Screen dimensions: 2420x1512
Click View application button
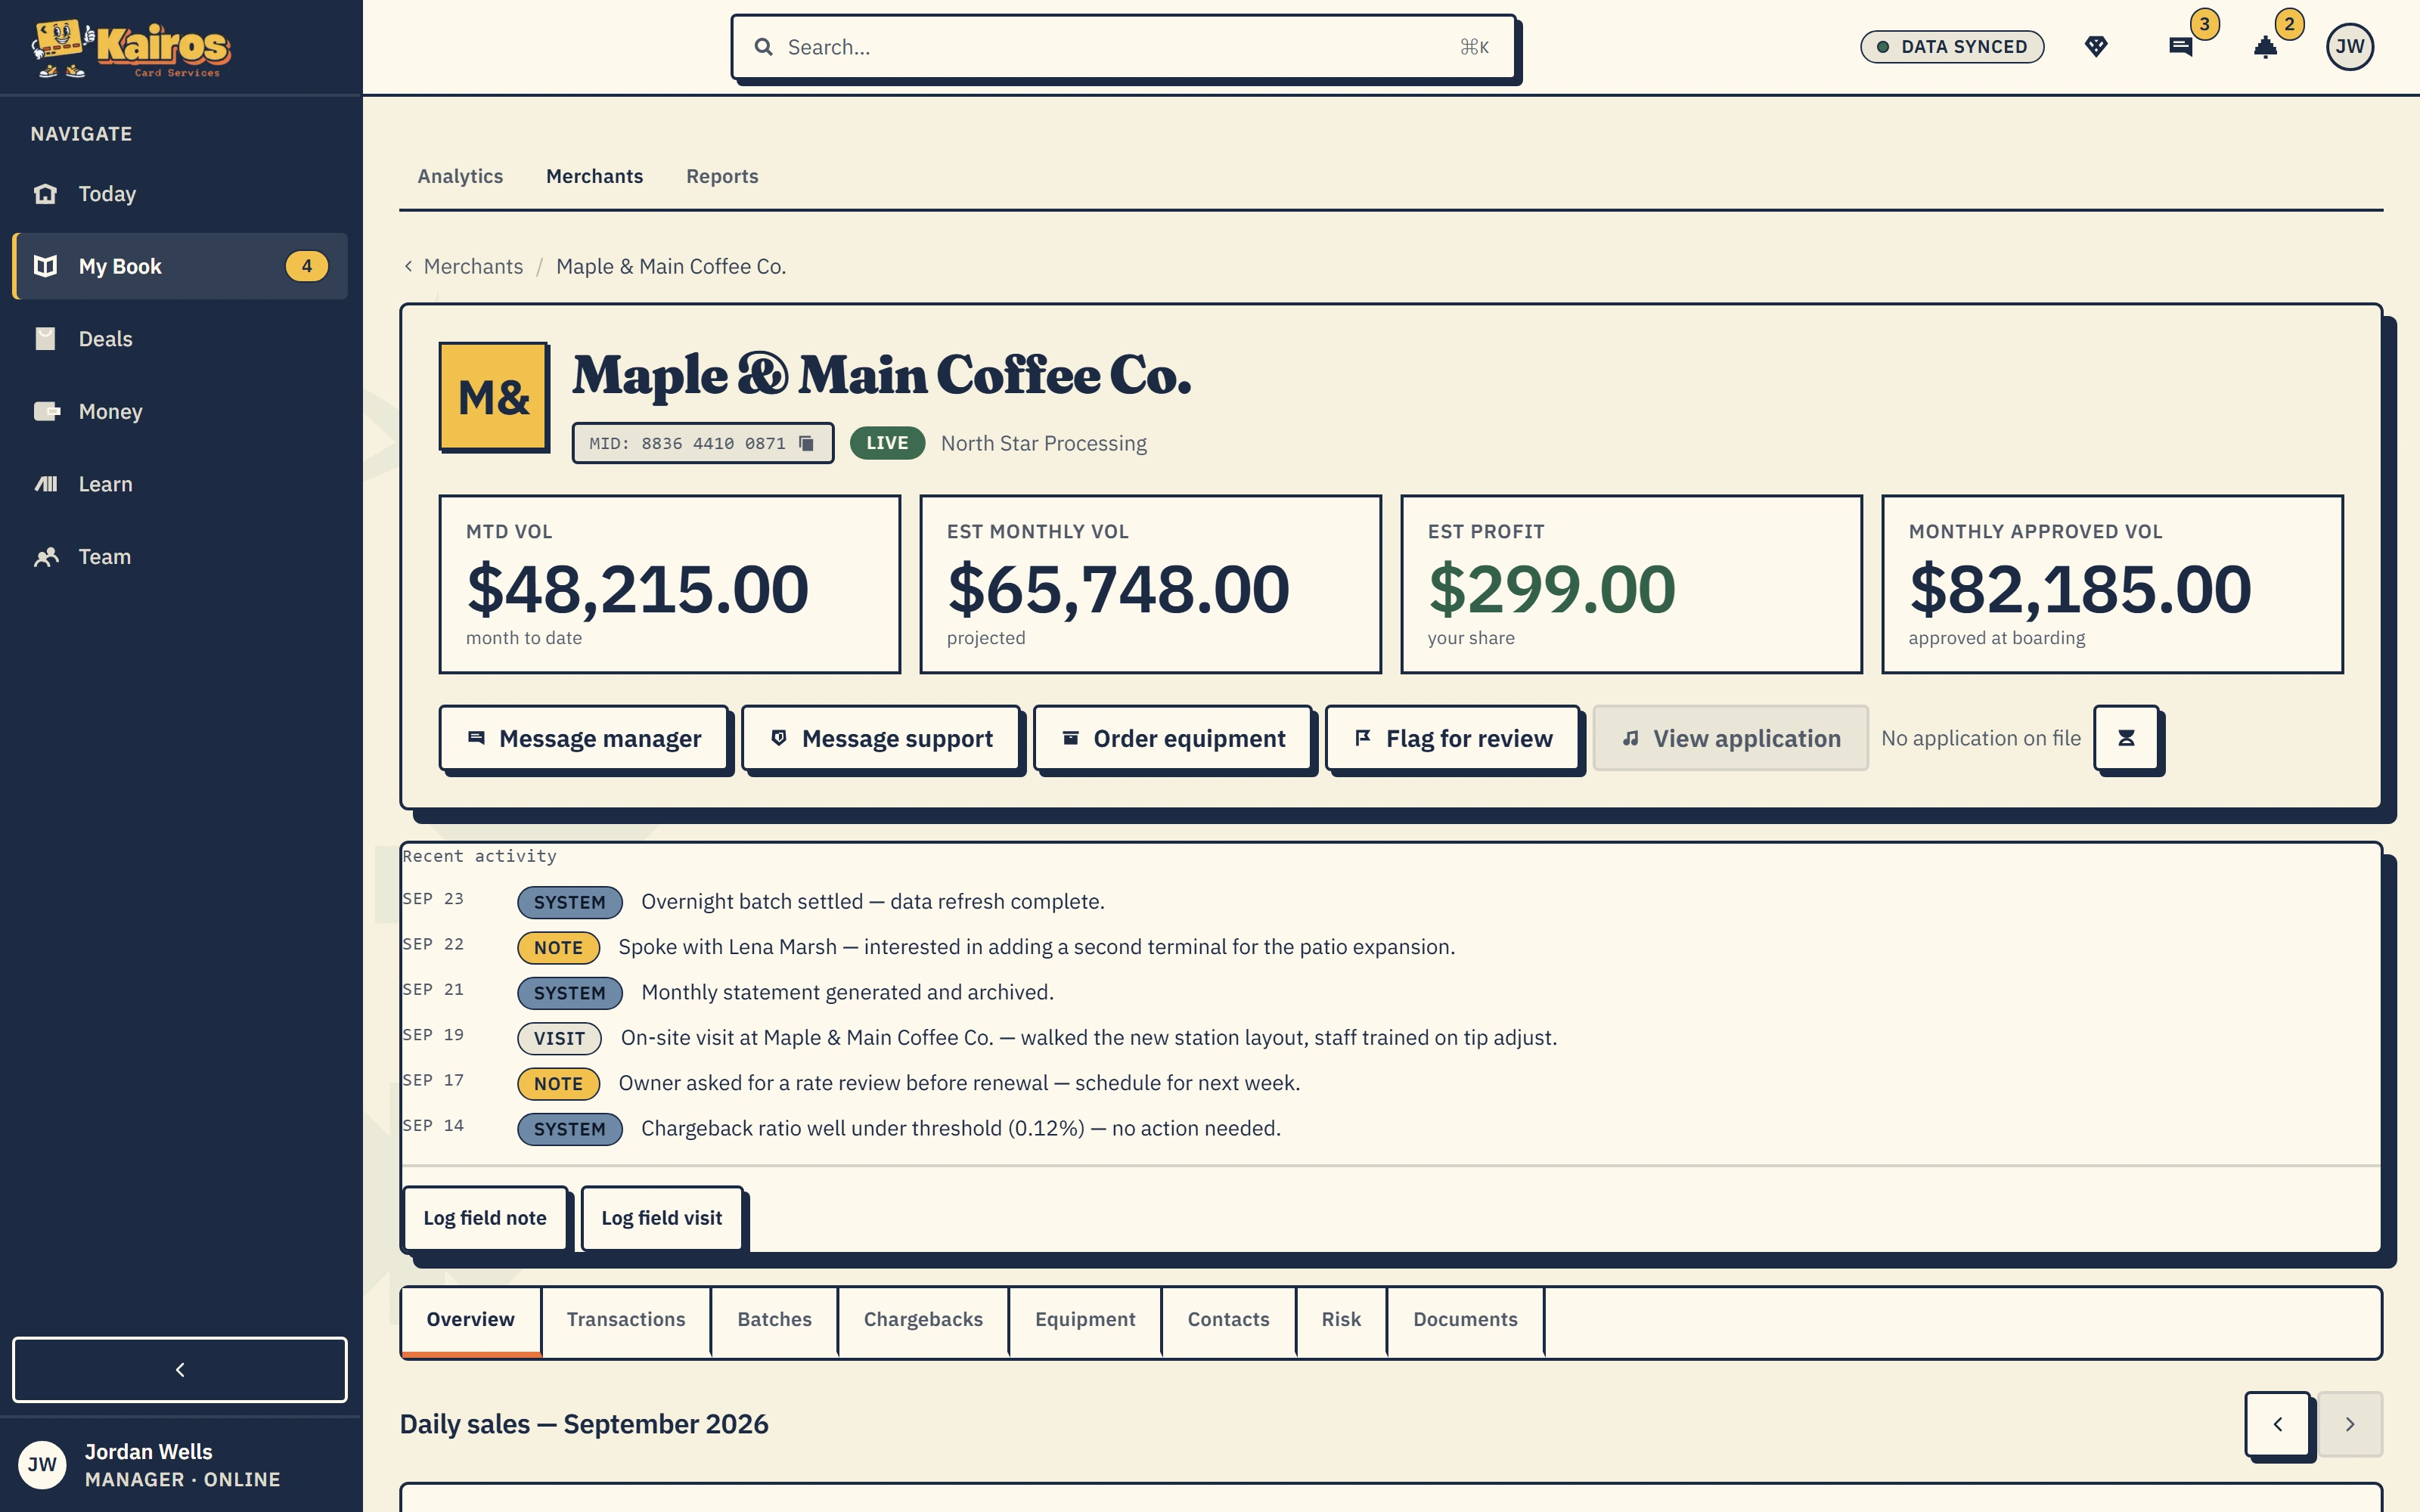point(1730,738)
